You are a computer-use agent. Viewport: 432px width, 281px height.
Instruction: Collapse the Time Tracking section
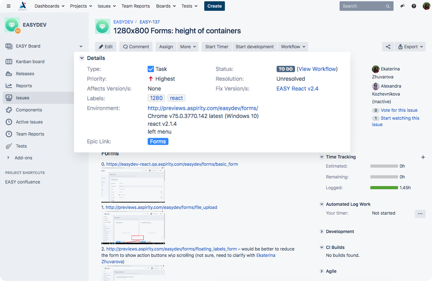coord(322,157)
